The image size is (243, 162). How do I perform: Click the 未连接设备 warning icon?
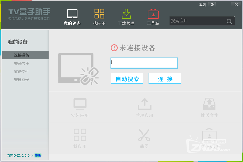(114, 48)
